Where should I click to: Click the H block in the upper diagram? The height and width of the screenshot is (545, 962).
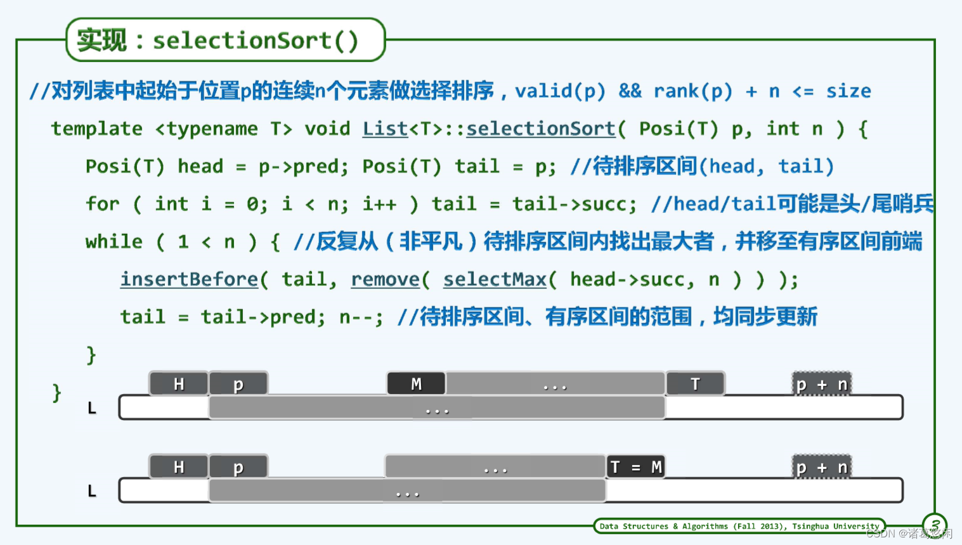point(179,384)
